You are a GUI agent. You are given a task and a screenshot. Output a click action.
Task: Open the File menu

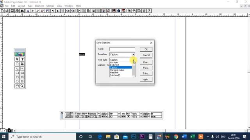pyautogui.click(x=7, y=6)
